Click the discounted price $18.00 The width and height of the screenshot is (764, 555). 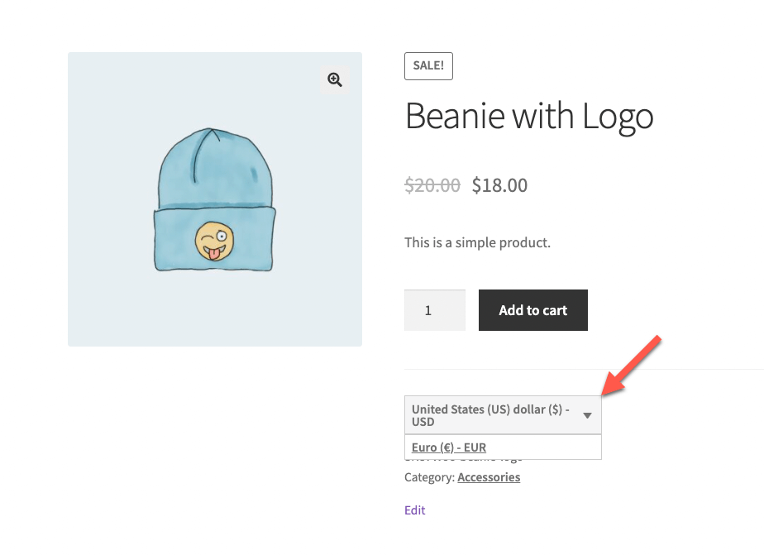499,185
